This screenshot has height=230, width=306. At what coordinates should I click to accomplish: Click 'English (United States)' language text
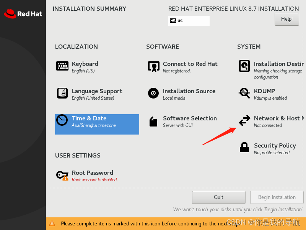click(x=93, y=98)
